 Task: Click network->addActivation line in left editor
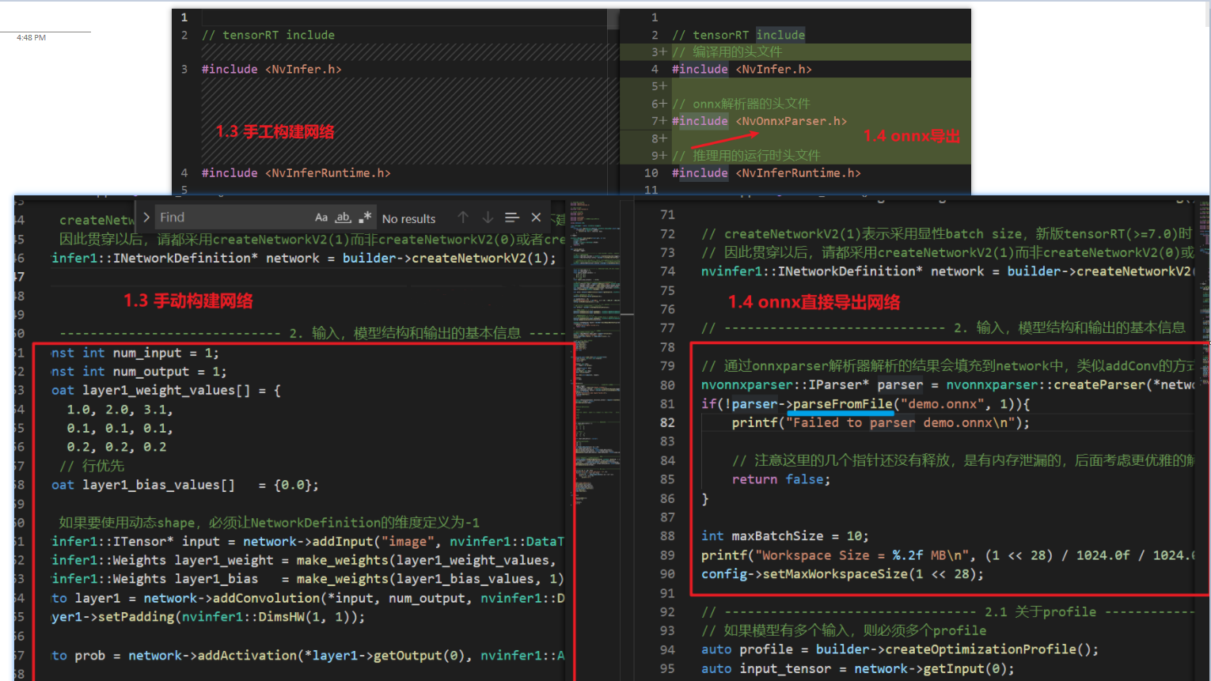point(308,656)
